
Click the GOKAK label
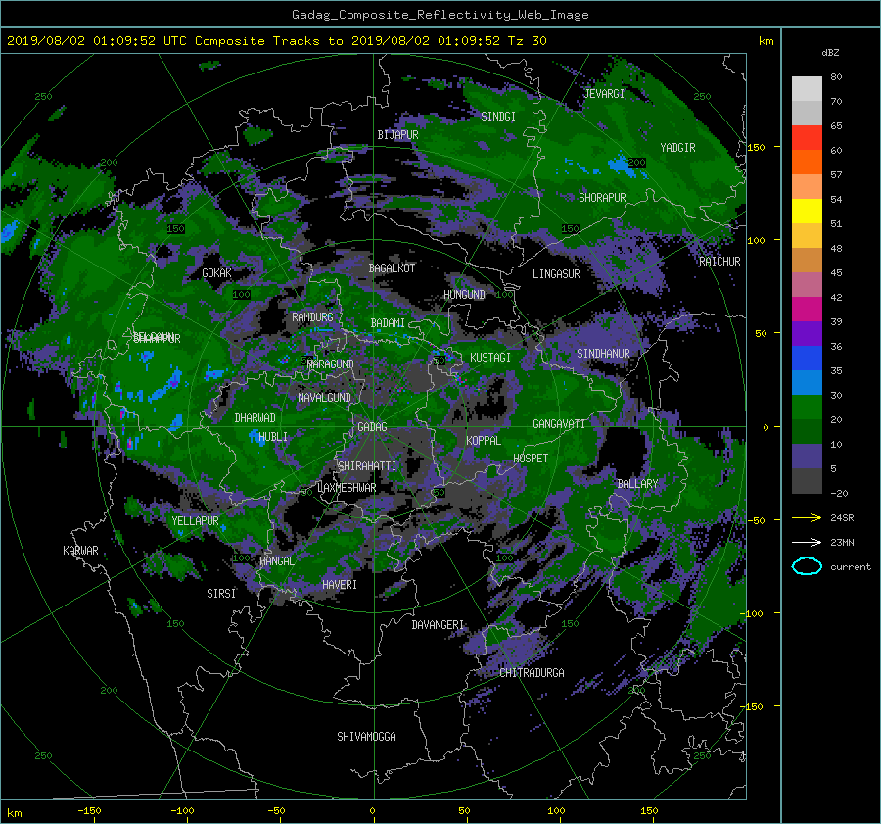(x=217, y=273)
